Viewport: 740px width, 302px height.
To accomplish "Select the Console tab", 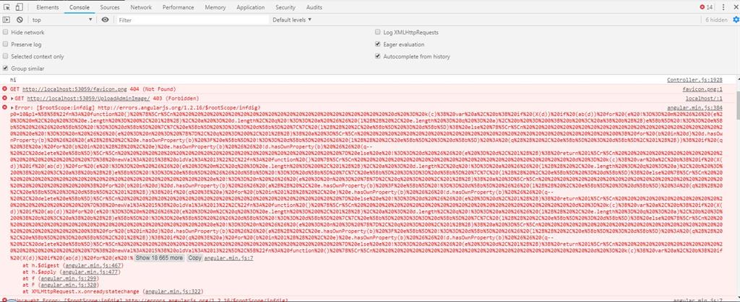I will (x=79, y=7).
